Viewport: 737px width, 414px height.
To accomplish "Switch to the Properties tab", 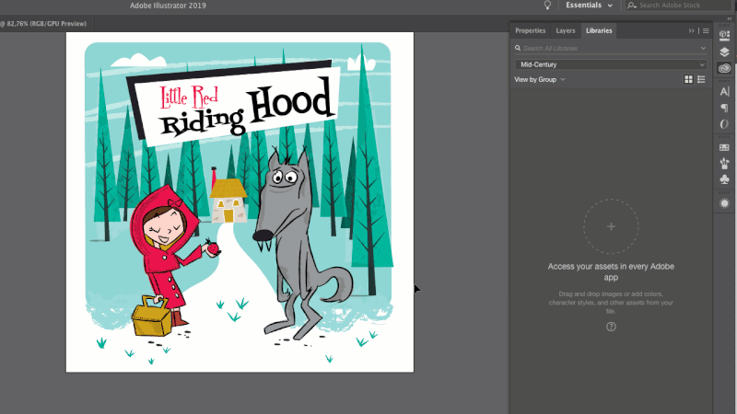I will (x=530, y=30).
